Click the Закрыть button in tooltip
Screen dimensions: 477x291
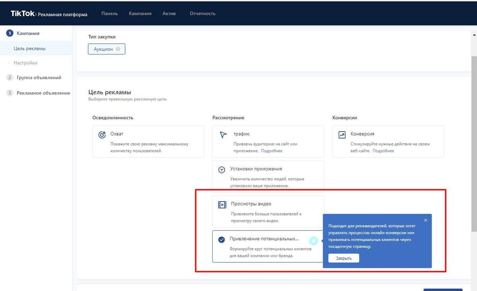coord(343,258)
